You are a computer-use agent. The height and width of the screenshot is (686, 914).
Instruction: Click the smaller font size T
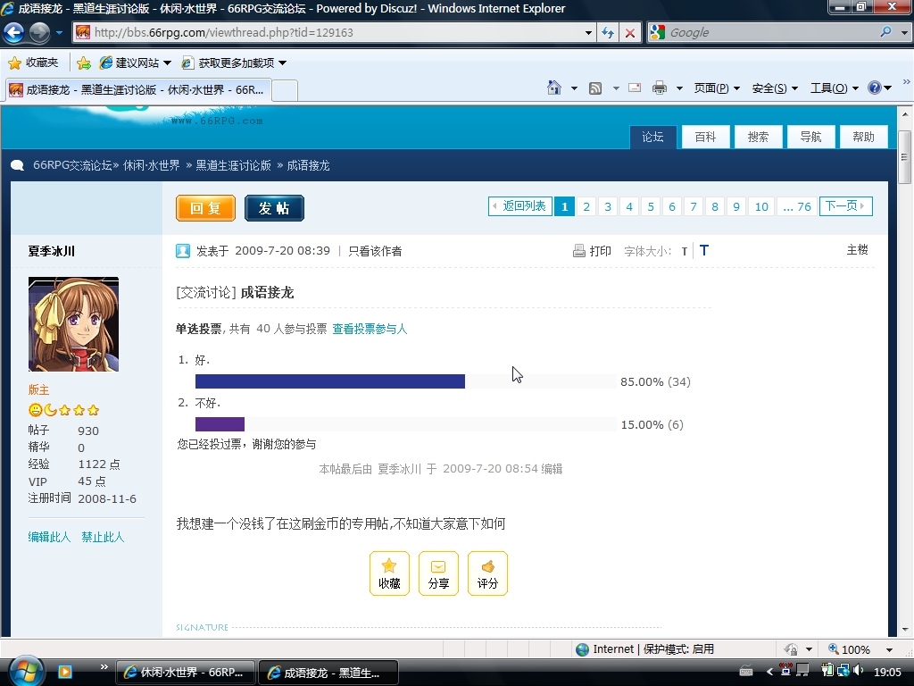[x=685, y=251]
